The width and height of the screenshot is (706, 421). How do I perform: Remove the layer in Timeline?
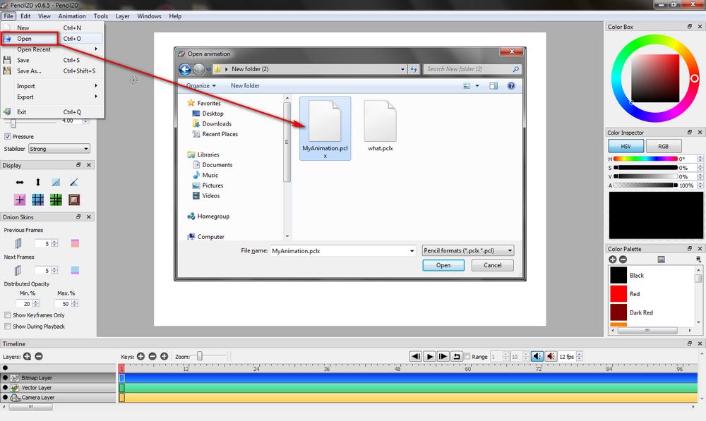point(39,356)
